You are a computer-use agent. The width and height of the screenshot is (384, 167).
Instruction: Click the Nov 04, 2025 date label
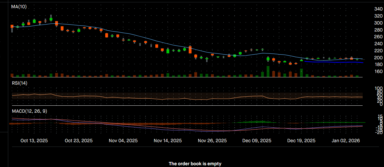123,141
